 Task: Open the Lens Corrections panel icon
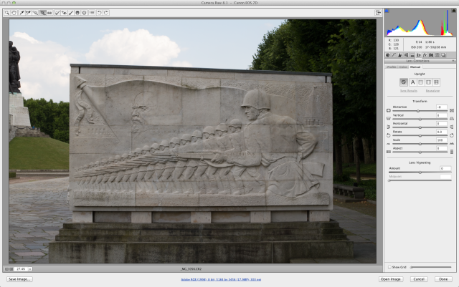[x=419, y=55]
